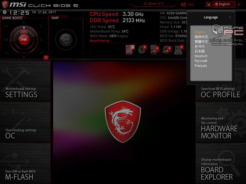Open the OC overclocking settings panel
Viewport: 246px width, 184px height.
click(x=25, y=123)
